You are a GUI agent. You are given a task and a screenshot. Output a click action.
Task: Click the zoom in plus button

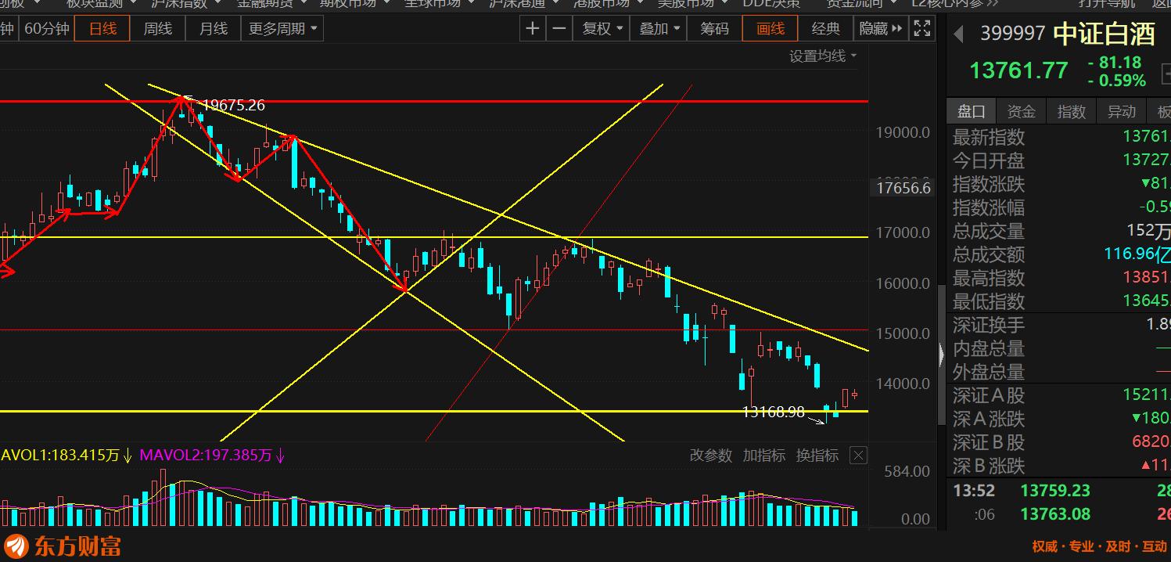click(533, 29)
